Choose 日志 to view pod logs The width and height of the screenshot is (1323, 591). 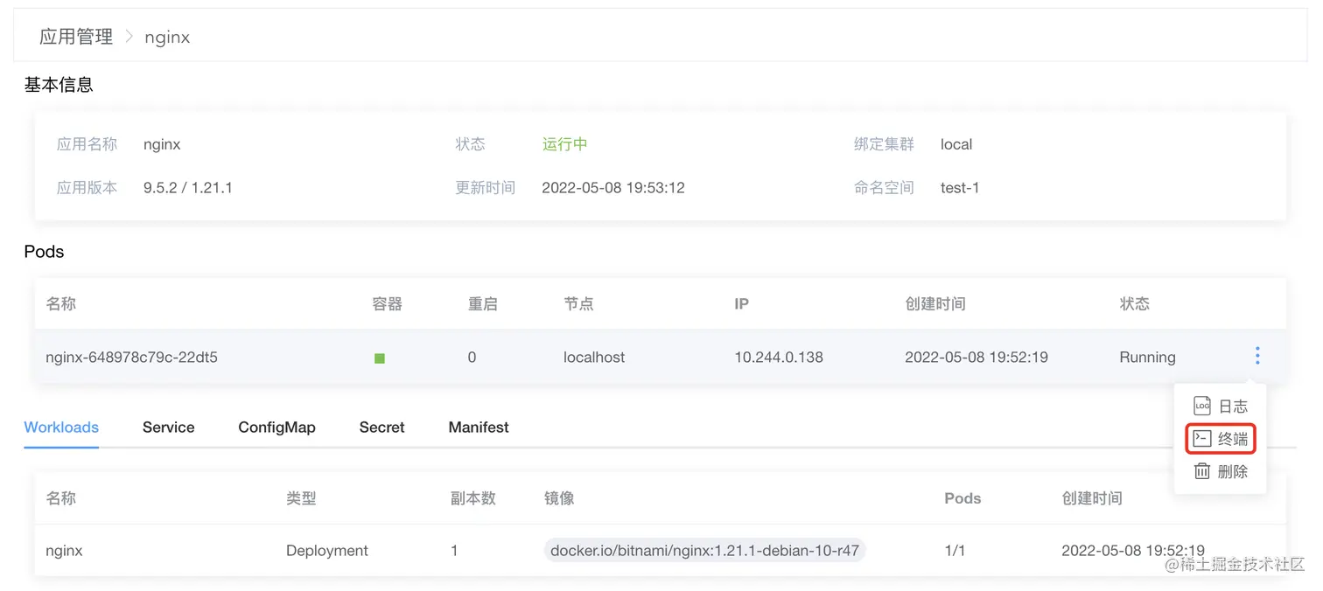(1231, 406)
